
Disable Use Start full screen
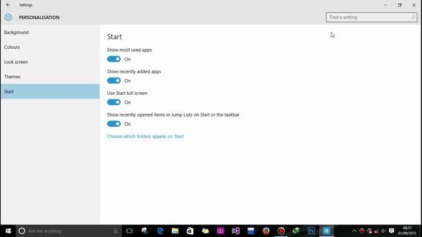(x=114, y=102)
